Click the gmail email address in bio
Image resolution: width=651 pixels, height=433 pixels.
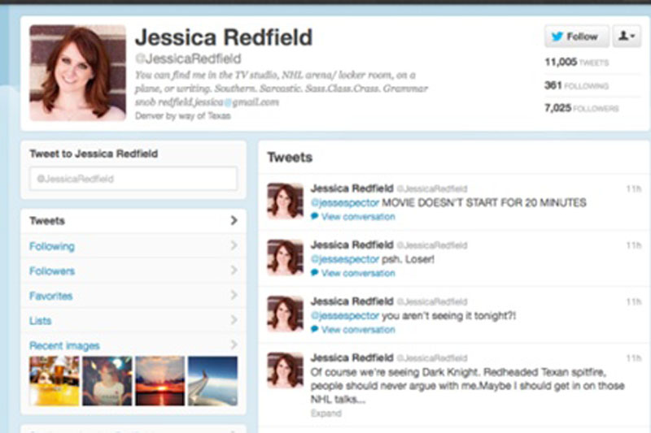(x=219, y=102)
